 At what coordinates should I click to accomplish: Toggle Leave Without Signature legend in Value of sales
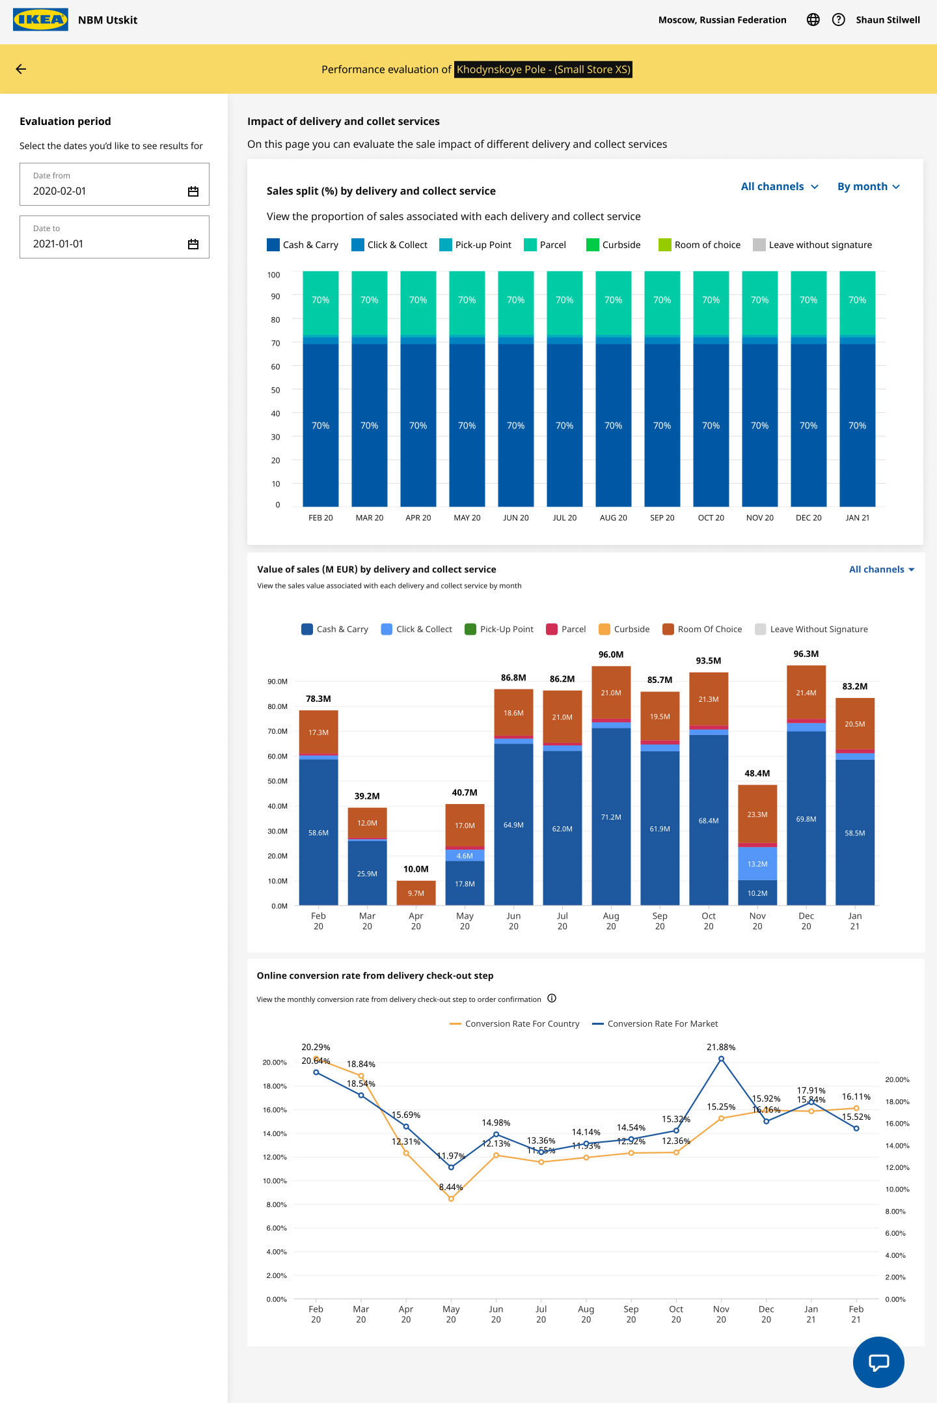(811, 629)
